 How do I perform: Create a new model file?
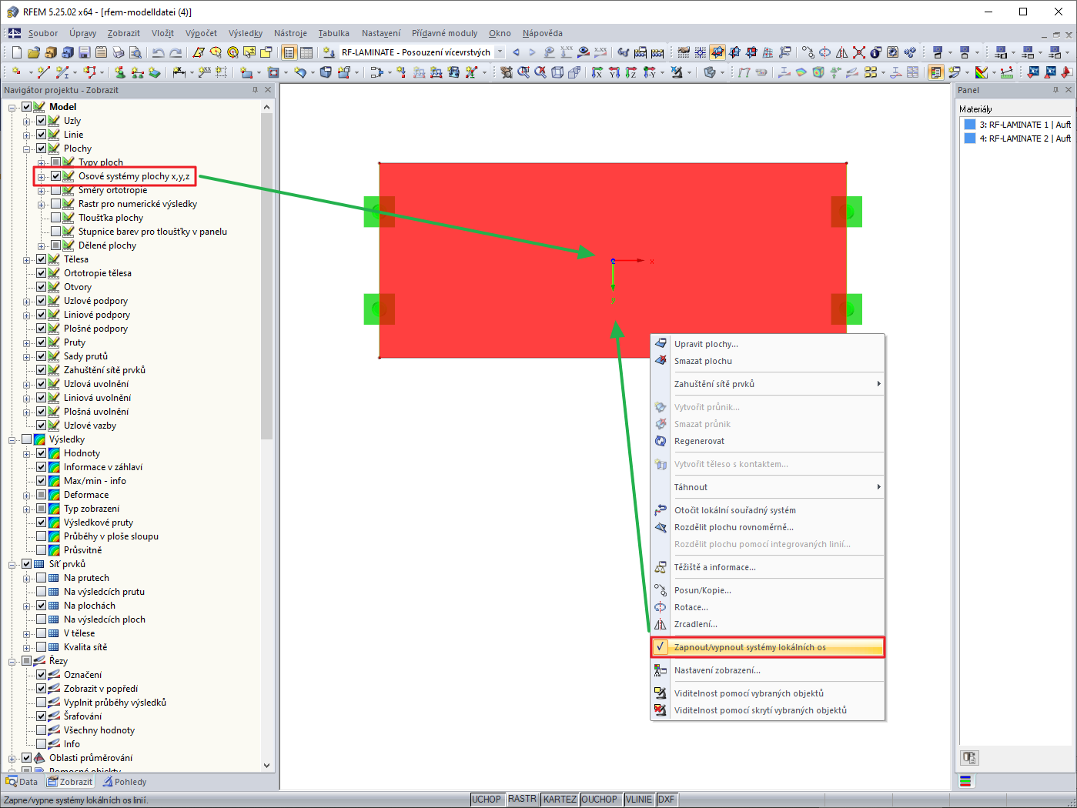click(x=16, y=52)
